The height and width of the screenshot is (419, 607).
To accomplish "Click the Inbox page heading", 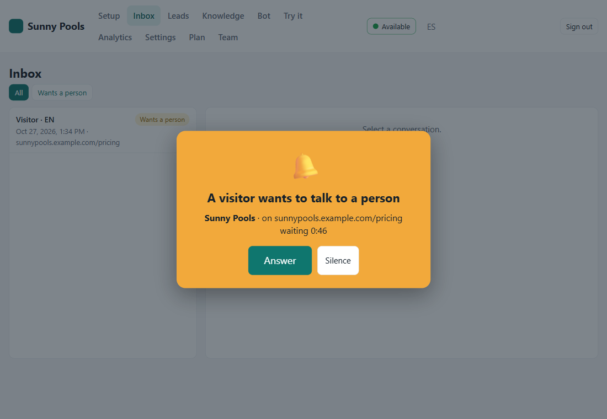I will (25, 73).
